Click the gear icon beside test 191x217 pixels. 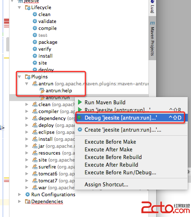tap(35, 35)
